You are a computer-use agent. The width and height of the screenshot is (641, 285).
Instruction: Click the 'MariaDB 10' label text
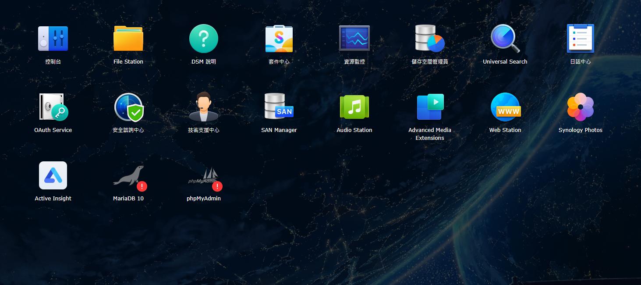click(x=128, y=199)
